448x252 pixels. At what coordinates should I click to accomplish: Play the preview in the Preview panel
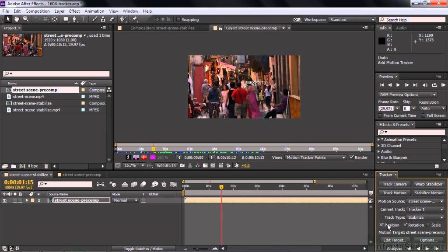pos(398,85)
